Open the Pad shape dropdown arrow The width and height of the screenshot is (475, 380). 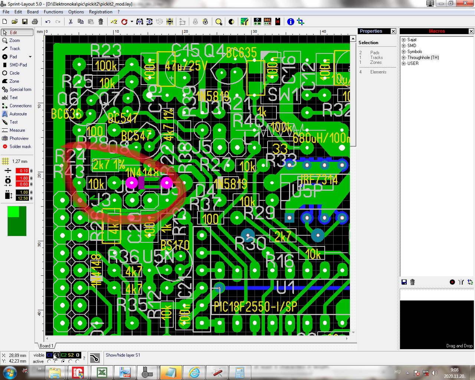pos(30,57)
